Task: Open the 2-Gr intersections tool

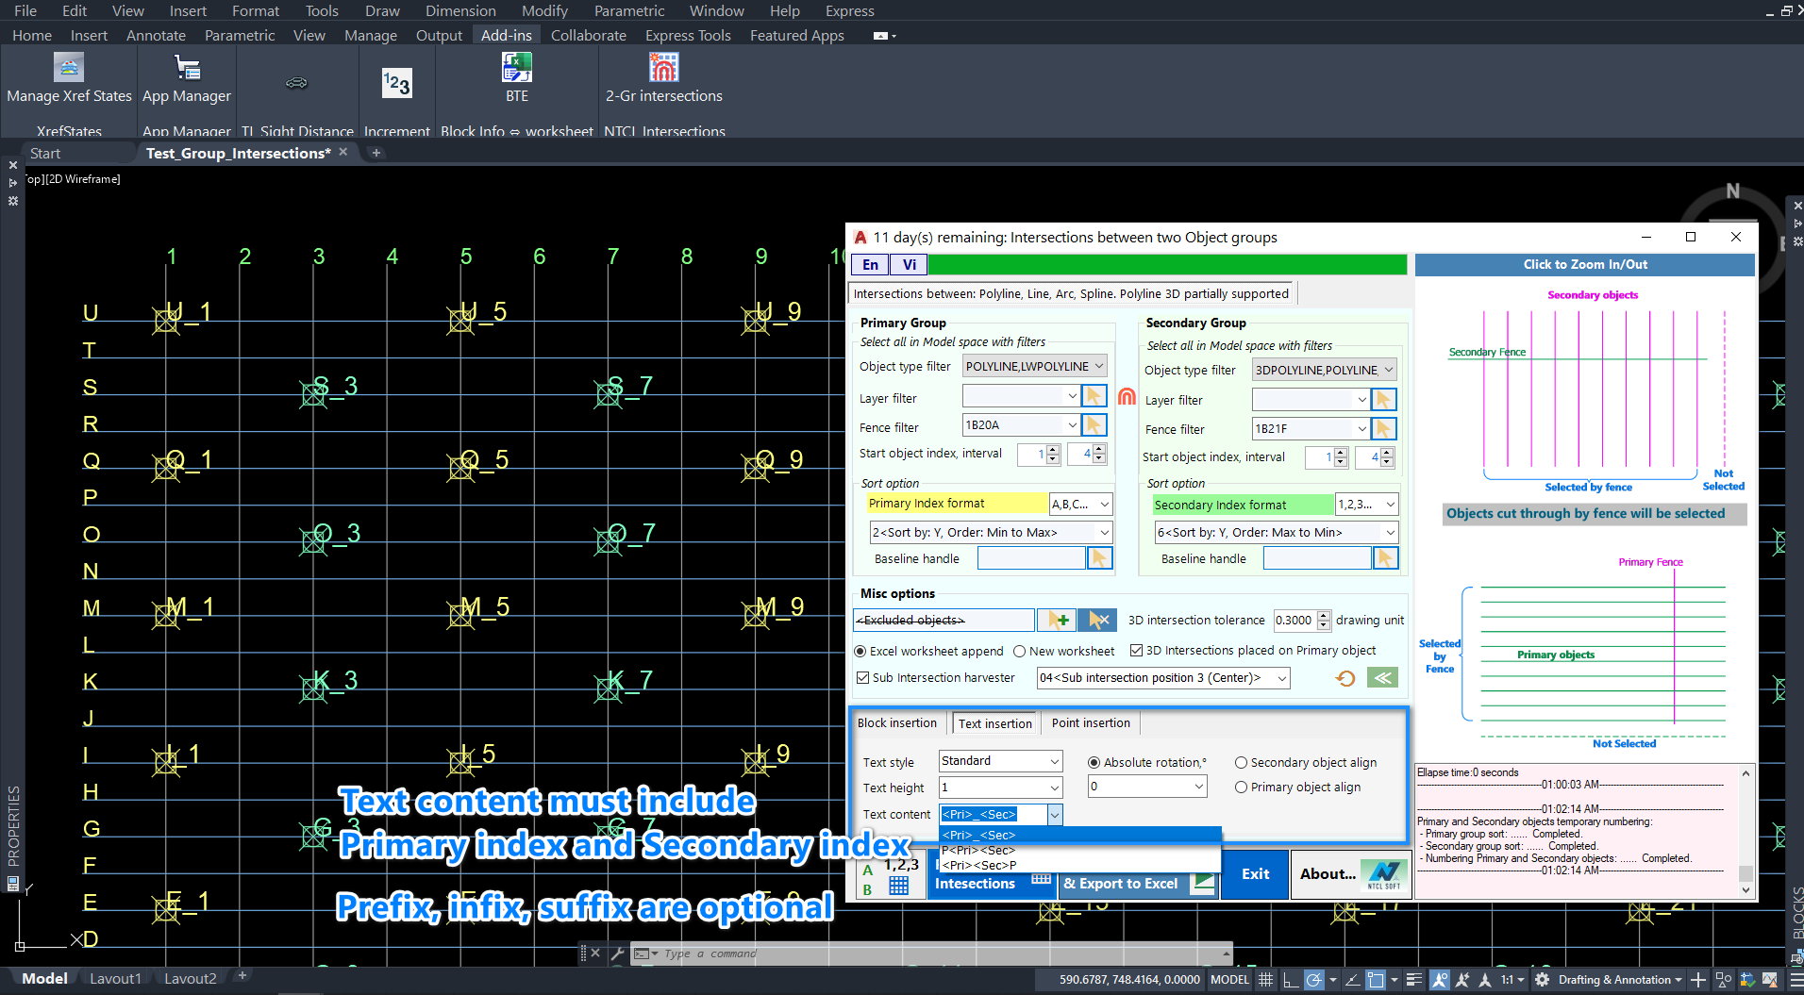Action: tap(663, 68)
